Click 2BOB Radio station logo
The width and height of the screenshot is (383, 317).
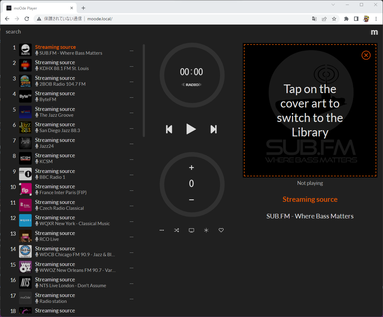click(x=25, y=81)
